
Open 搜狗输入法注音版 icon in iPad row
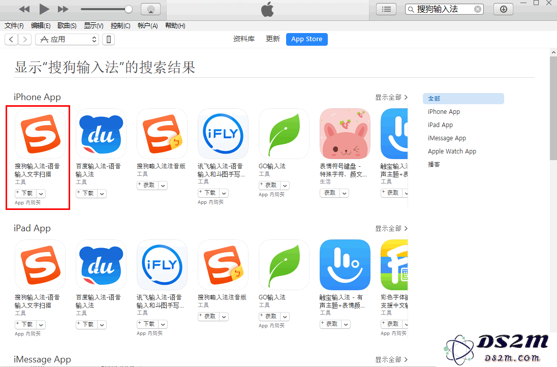pyautogui.click(x=223, y=265)
